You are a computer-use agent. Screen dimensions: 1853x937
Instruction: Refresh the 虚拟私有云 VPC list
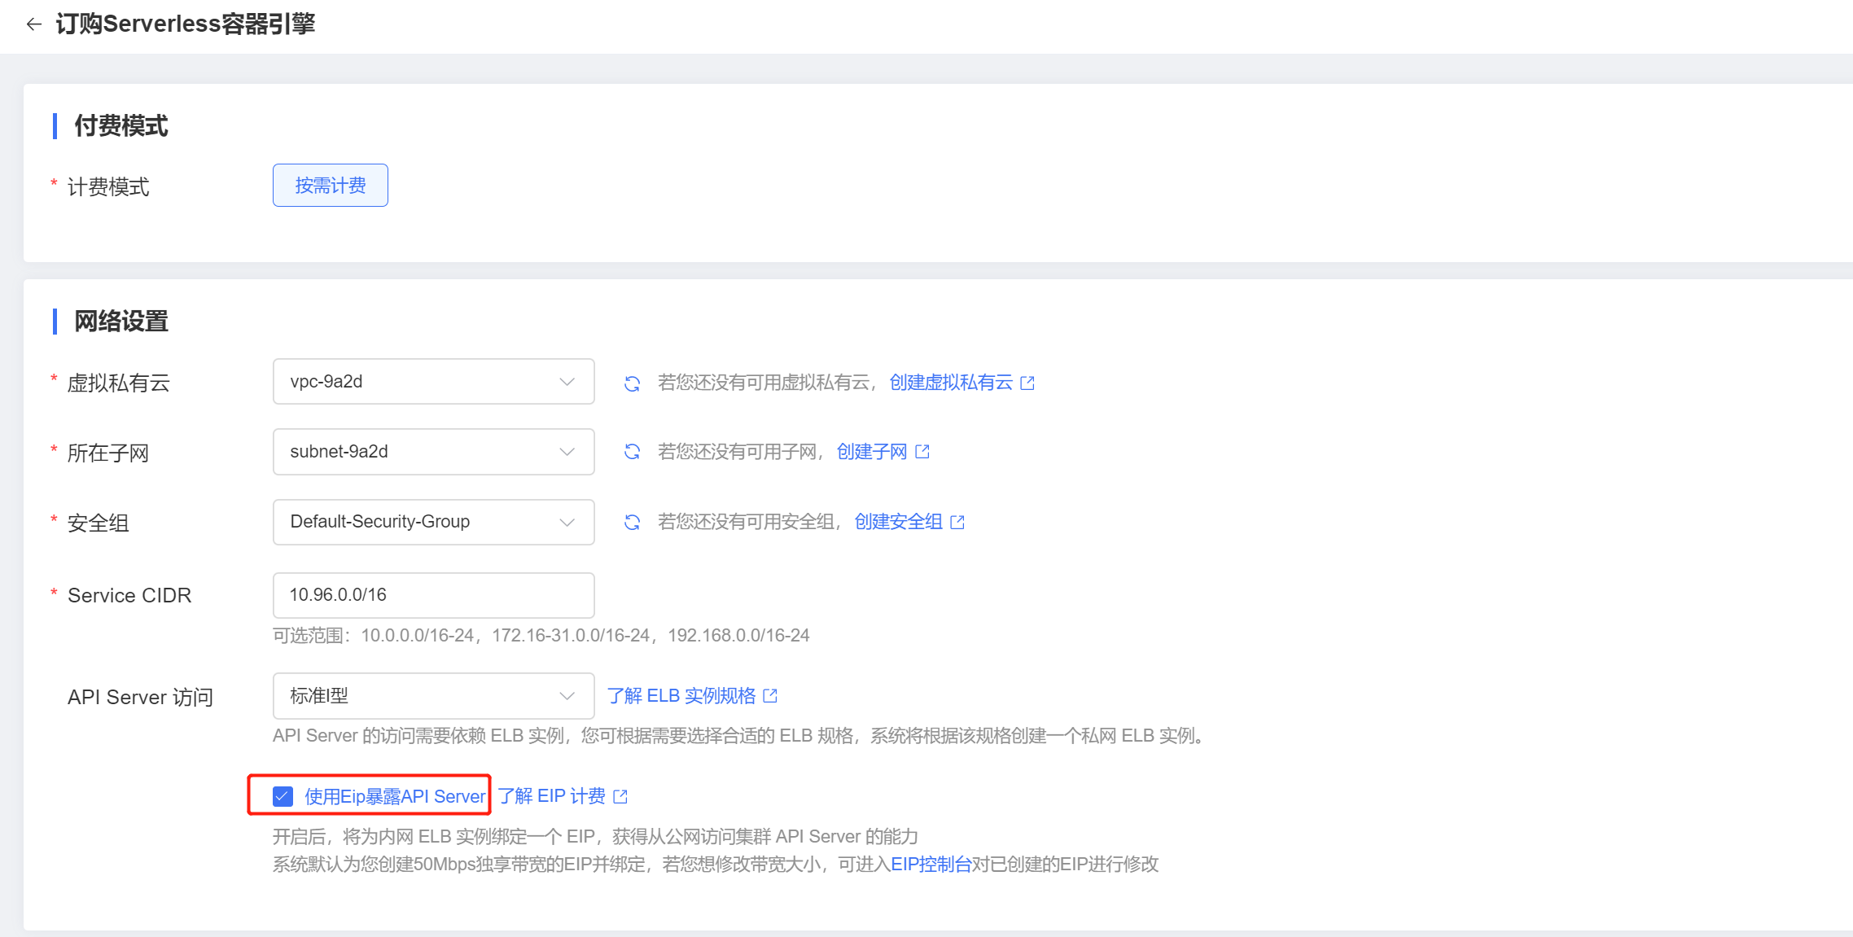pyautogui.click(x=632, y=383)
